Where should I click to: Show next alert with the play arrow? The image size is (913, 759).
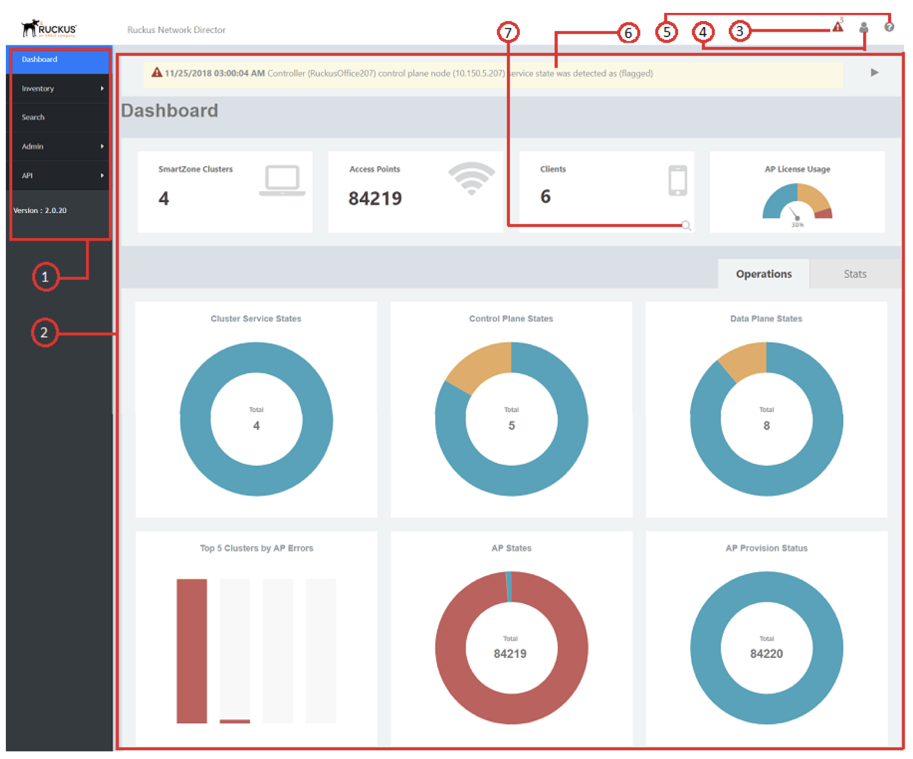coord(874,73)
